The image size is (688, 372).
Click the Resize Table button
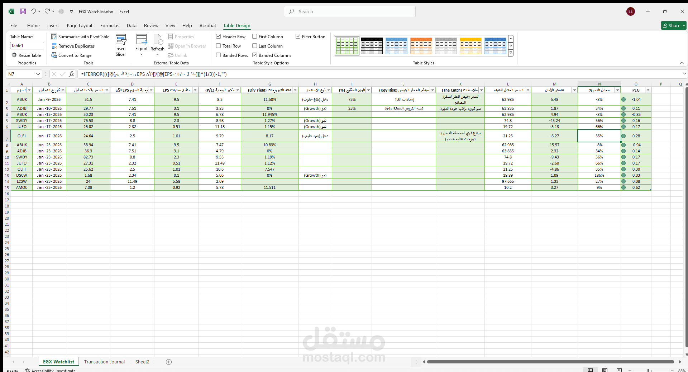click(x=27, y=55)
